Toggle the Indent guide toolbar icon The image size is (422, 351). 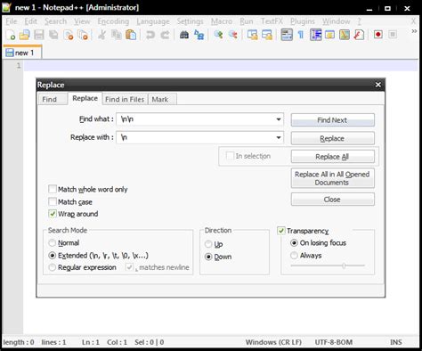coord(316,35)
